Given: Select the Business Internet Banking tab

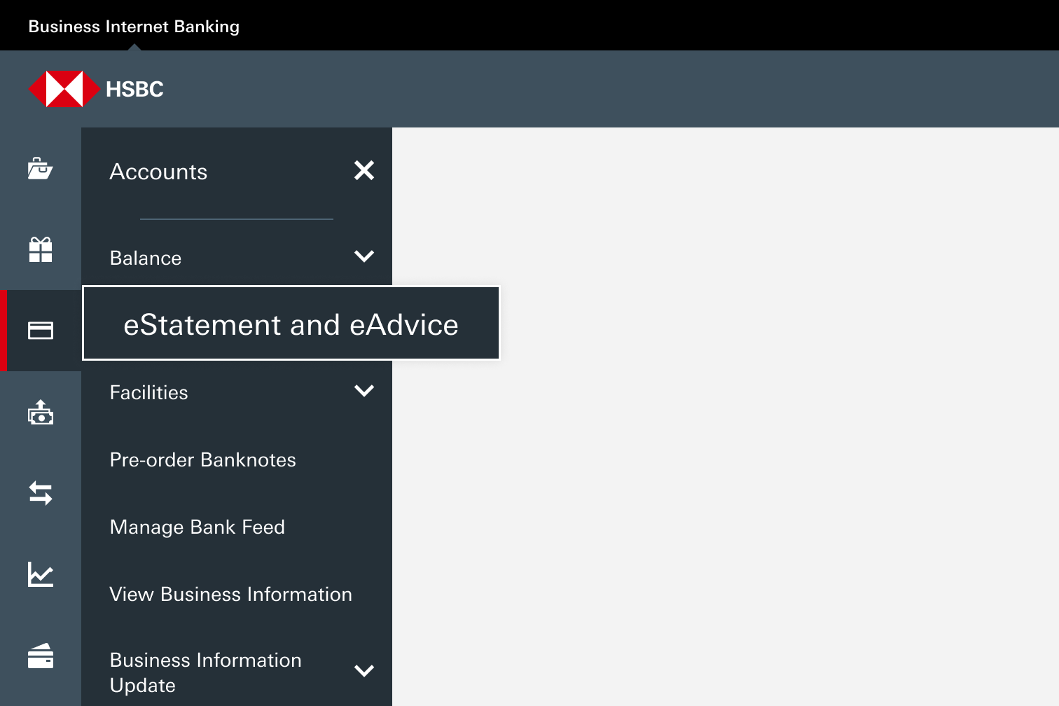Looking at the screenshot, I should coord(134,27).
